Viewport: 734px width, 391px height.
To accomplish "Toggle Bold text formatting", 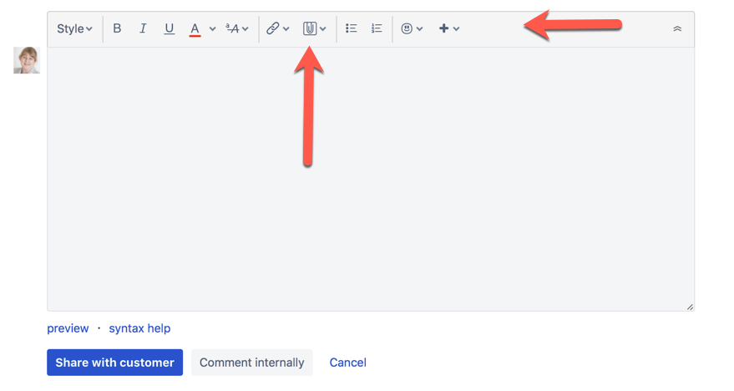I will 117,28.
